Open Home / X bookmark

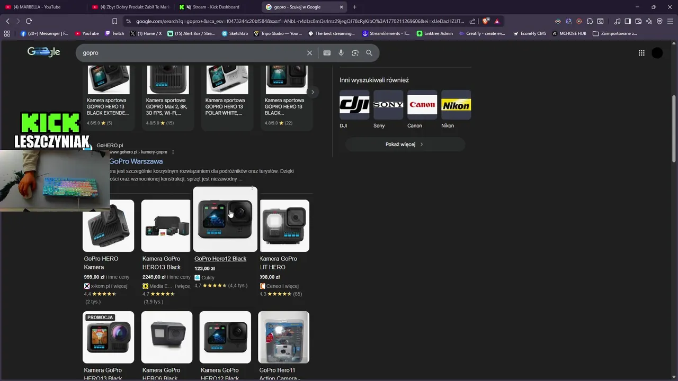click(x=146, y=33)
